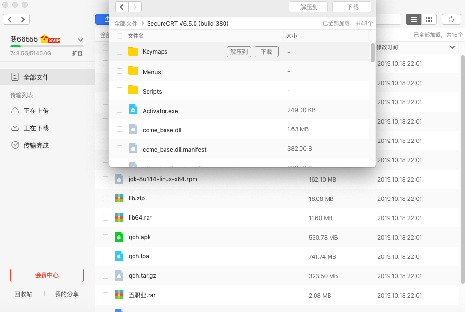Open the Keymaps folder icon
The height and width of the screenshot is (312, 465).
[133, 52]
